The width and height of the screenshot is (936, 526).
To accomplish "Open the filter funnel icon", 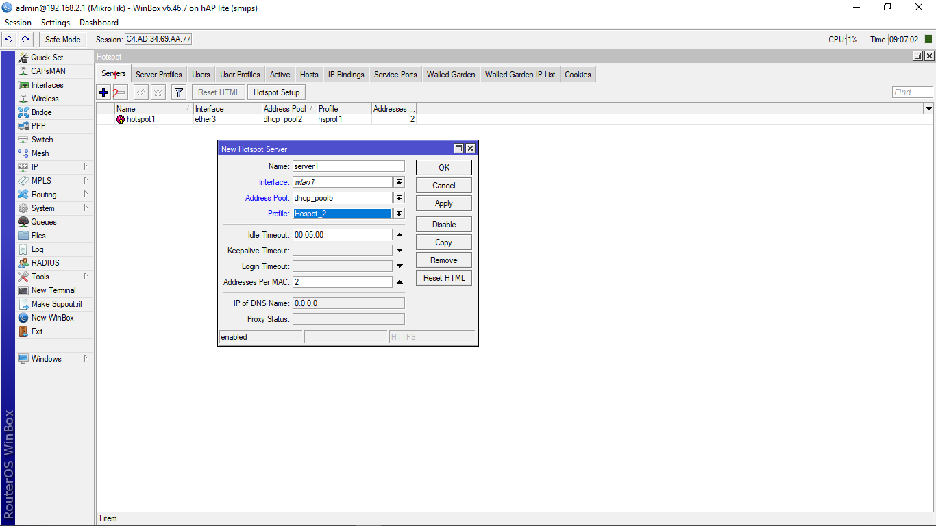I will (x=178, y=92).
